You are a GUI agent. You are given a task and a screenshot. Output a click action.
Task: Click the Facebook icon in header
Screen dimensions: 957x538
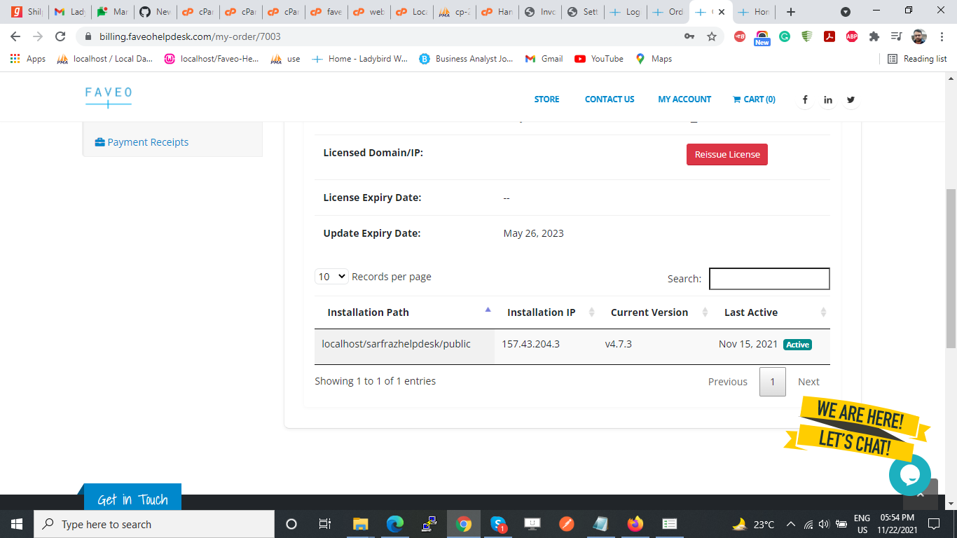(x=805, y=99)
